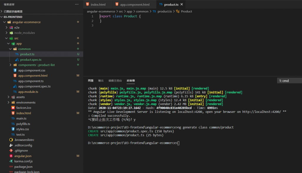The image size is (302, 173).
Task: Close the product.ts editor tab
Action: click(181, 4)
